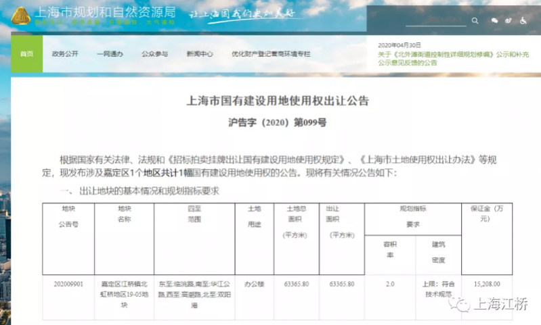Select the date 2020年04月30日
The height and width of the screenshot is (325, 541).
coord(399,45)
